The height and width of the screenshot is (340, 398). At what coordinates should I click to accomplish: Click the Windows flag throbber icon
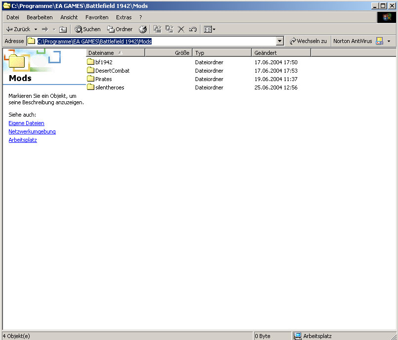click(x=386, y=17)
